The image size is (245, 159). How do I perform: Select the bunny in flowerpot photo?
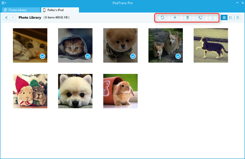120,91
